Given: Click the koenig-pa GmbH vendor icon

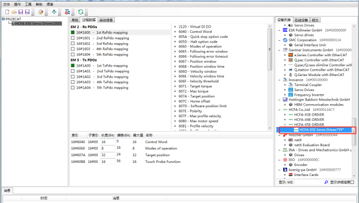Looking at the screenshot, I should click(x=285, y=170).
